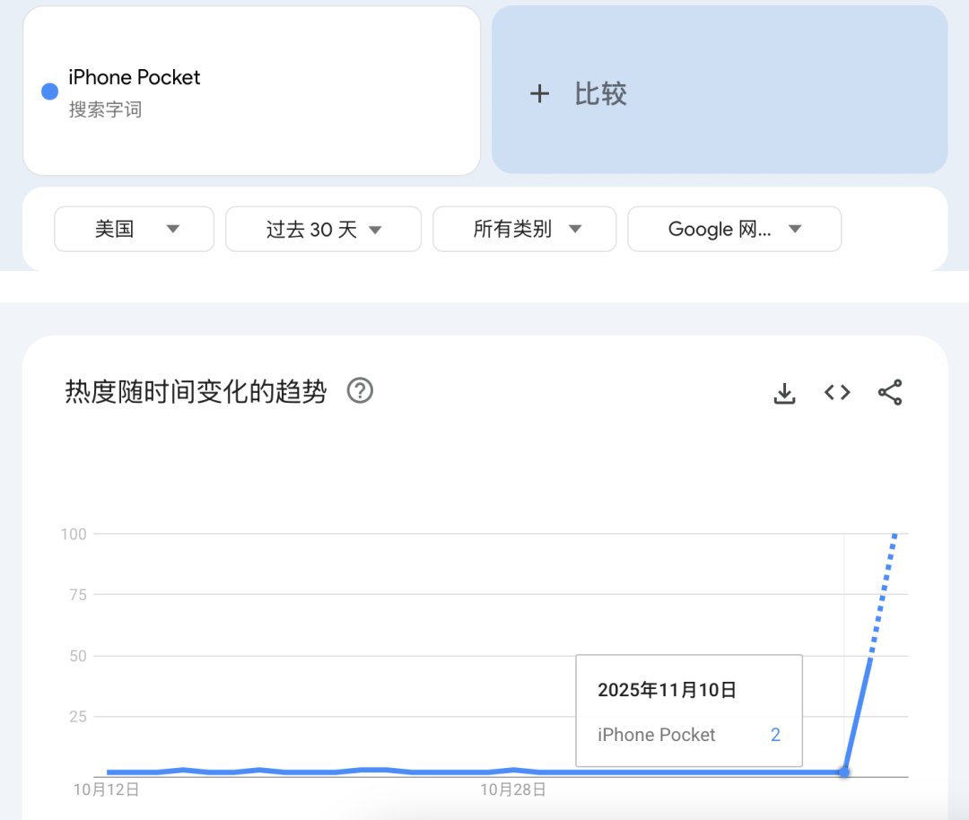Click the 100 value on y-axis
The height and width of the screenshot is (820, 969).
click(74, 534)
